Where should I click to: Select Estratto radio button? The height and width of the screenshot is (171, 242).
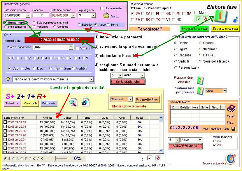click(80, 25)
